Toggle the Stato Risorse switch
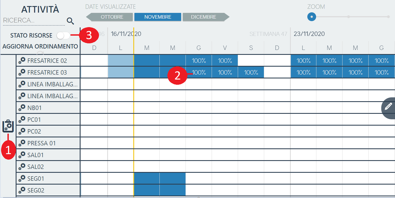This screenshot has height=198, width=395. [x=63, y=35]
